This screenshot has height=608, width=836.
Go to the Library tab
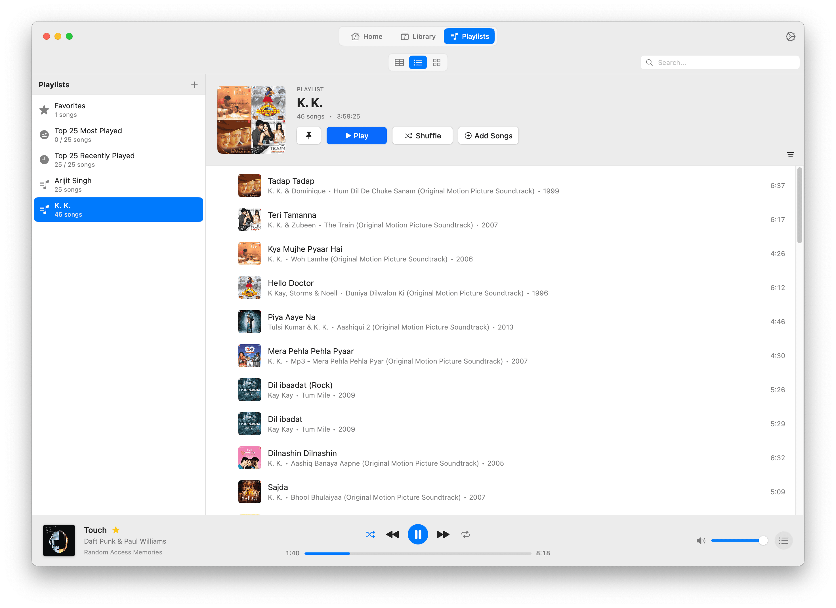tap(418, 37)
